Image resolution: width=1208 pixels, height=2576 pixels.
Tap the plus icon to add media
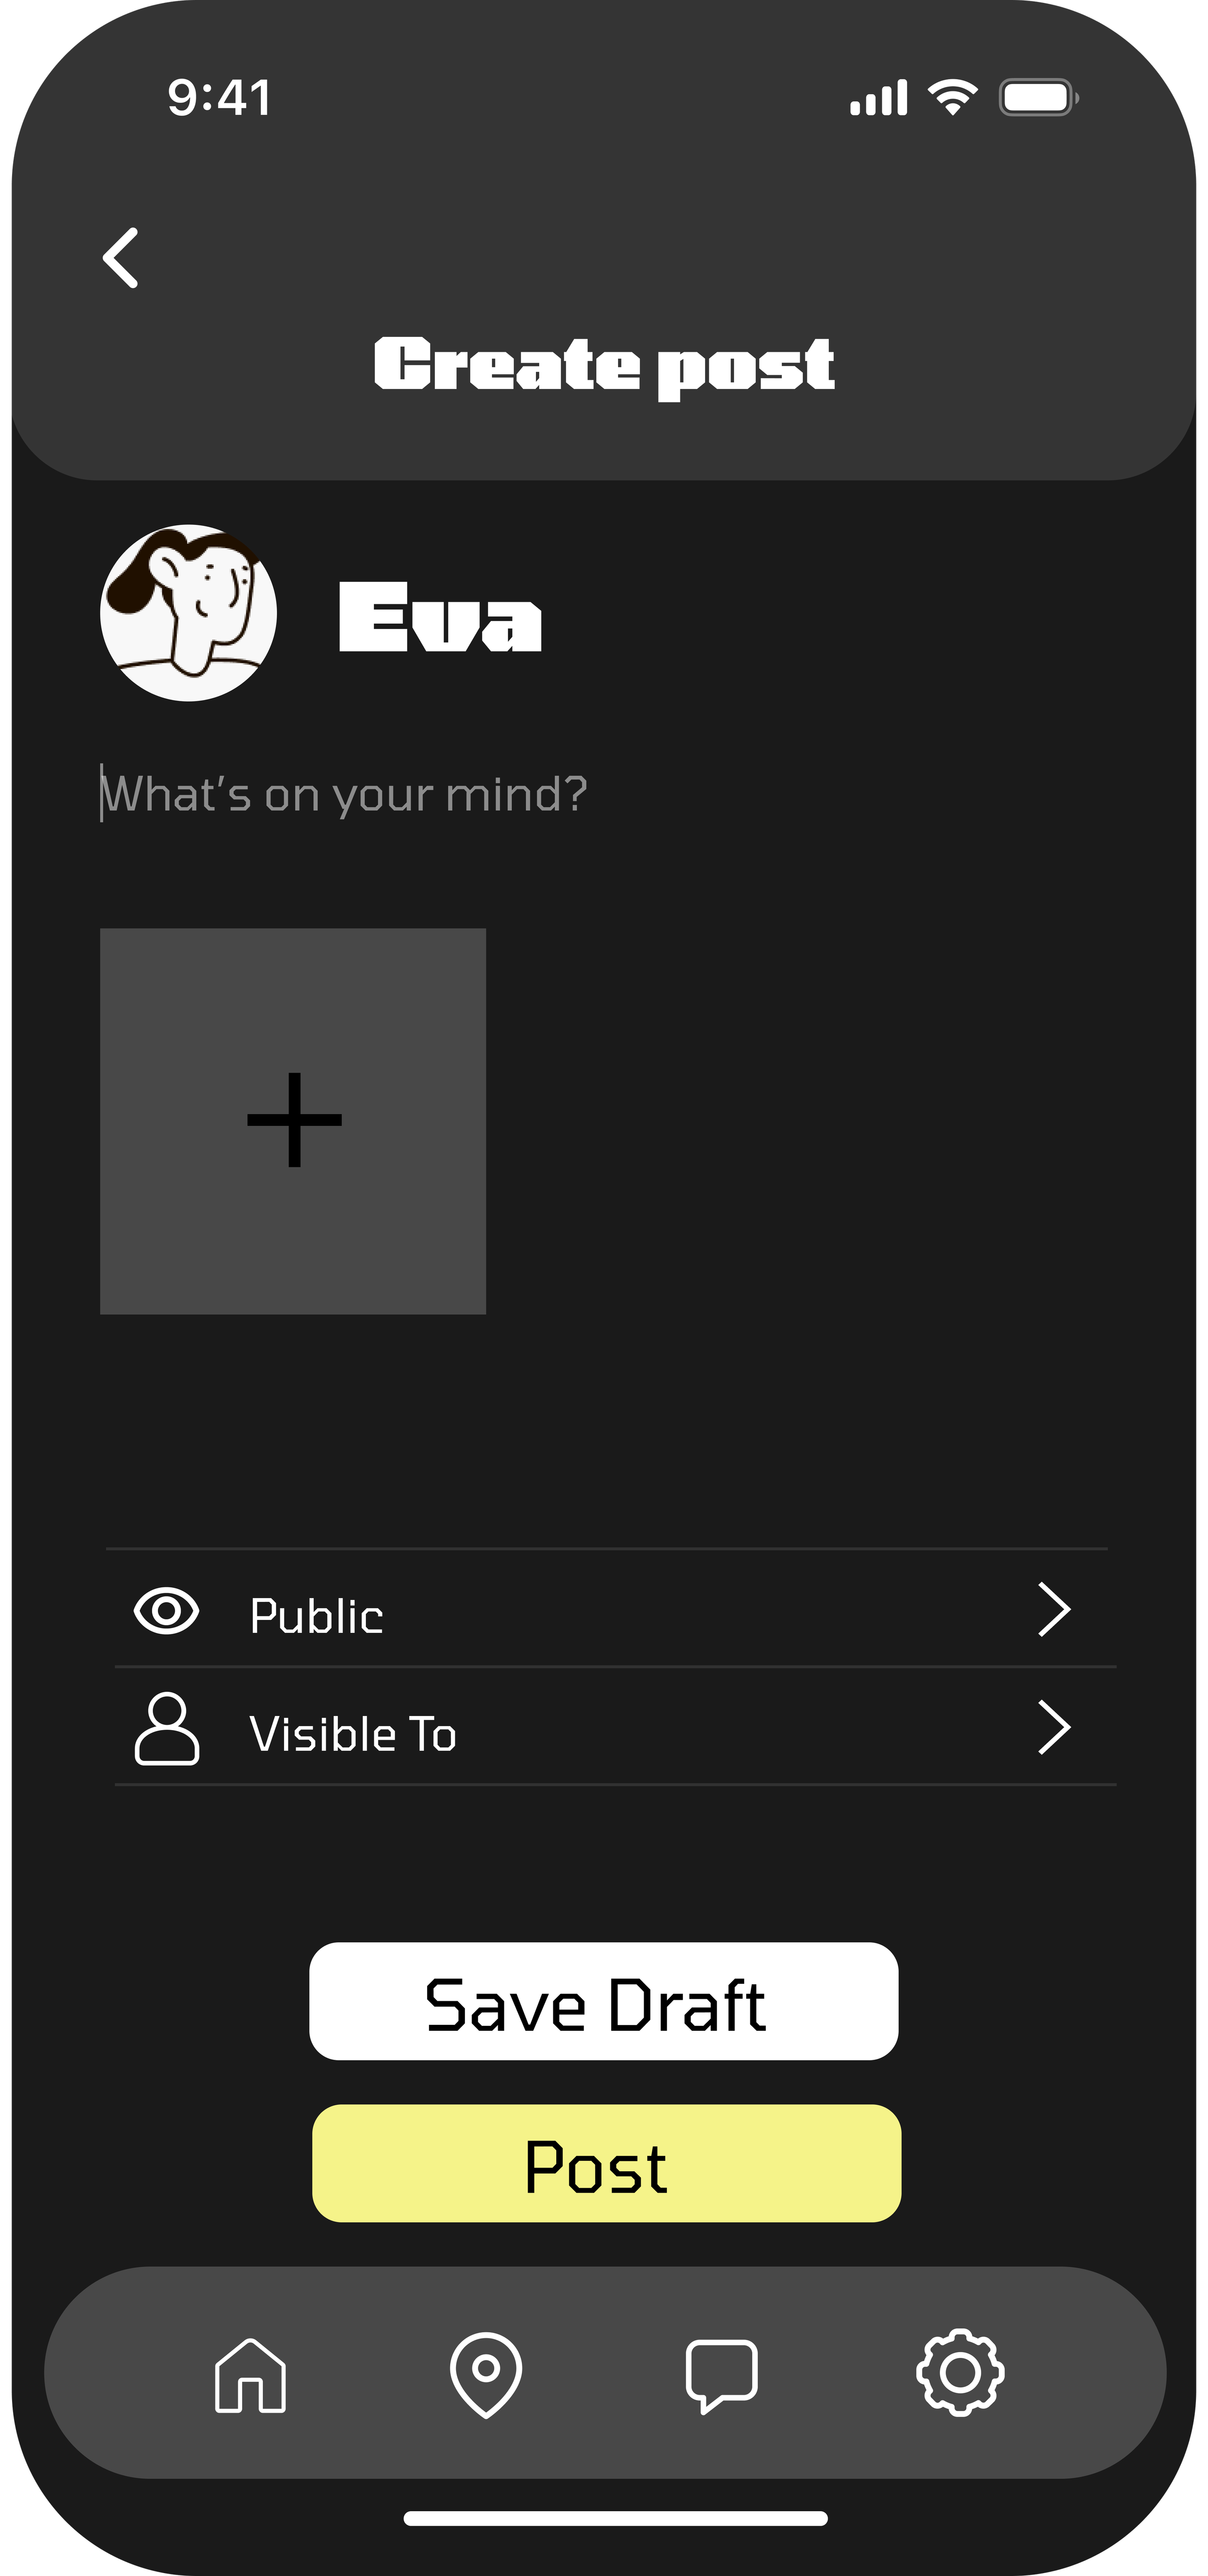(294, 1120)
